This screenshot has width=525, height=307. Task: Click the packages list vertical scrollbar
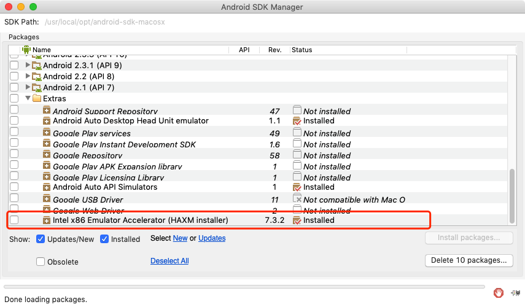click(x=512, y=195)
